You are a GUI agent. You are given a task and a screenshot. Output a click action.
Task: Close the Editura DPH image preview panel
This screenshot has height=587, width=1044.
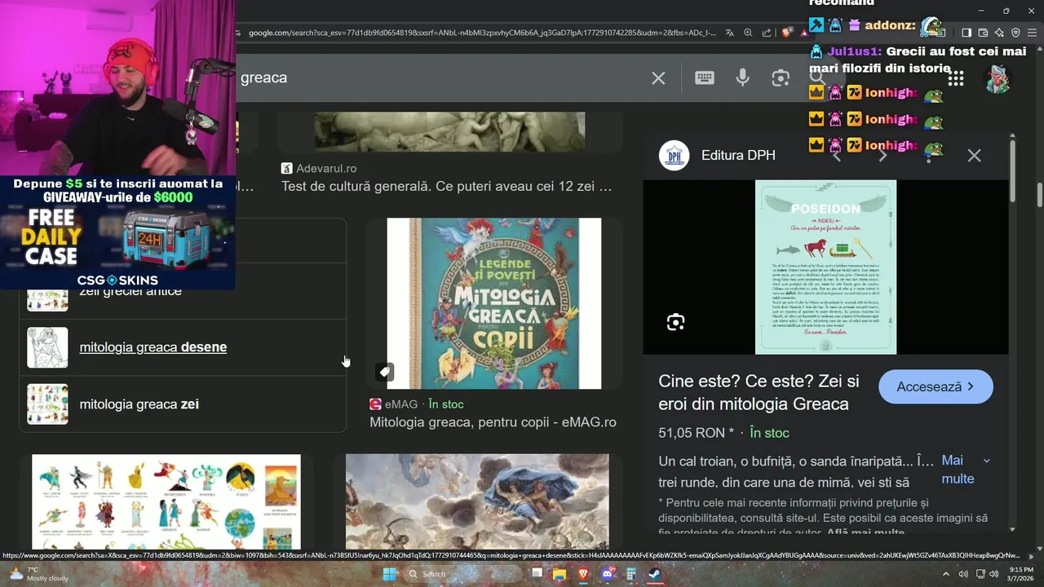click(974, 155)
